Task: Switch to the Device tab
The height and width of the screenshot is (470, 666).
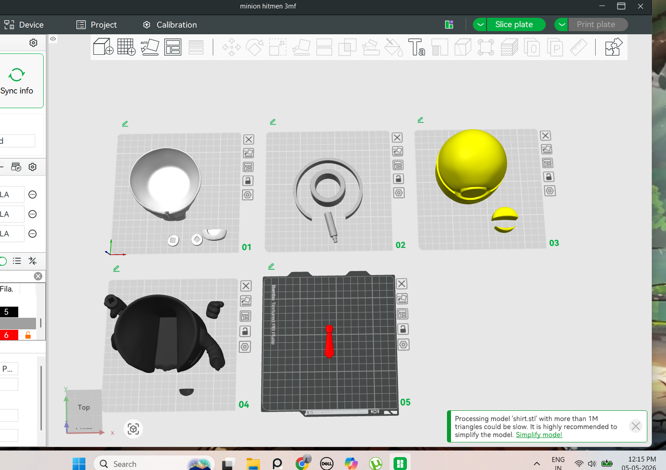Action: click(24, 25)
